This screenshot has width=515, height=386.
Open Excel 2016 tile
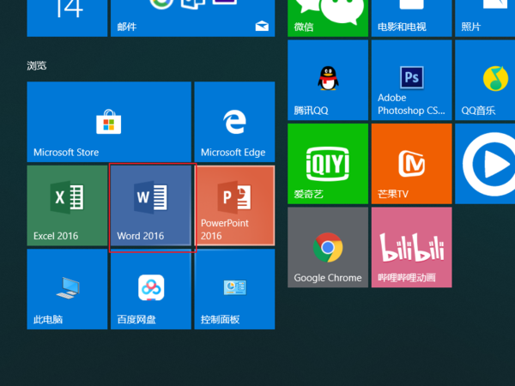[x=67, y=206]
